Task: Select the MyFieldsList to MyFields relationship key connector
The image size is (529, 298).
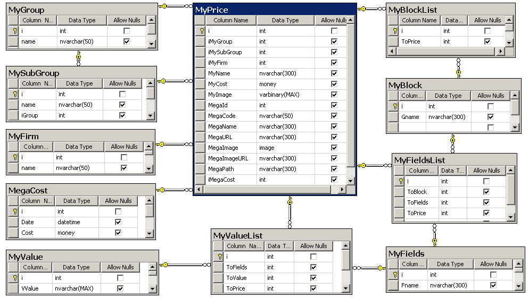Action: point(434,235)
